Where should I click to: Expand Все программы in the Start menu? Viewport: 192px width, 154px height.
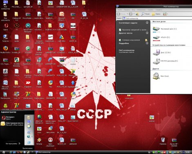tap(13, 144)
